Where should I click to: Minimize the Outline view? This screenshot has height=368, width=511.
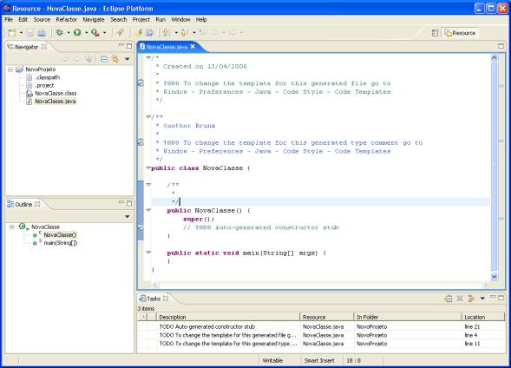(121, 203)
